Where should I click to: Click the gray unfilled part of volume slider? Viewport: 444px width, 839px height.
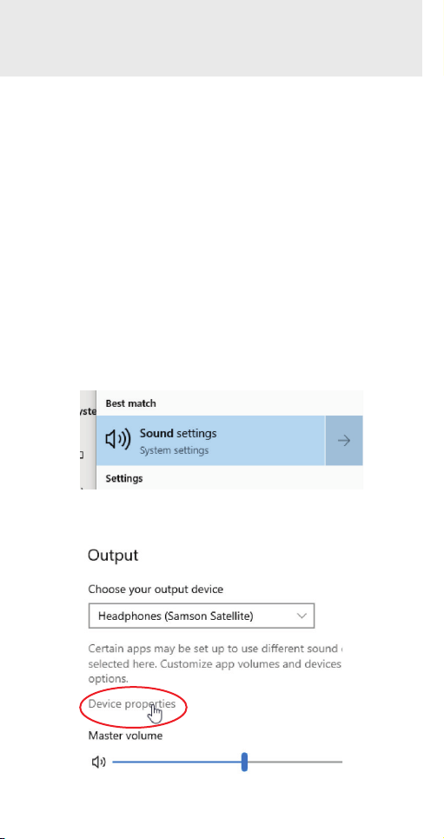pos(295,762)
